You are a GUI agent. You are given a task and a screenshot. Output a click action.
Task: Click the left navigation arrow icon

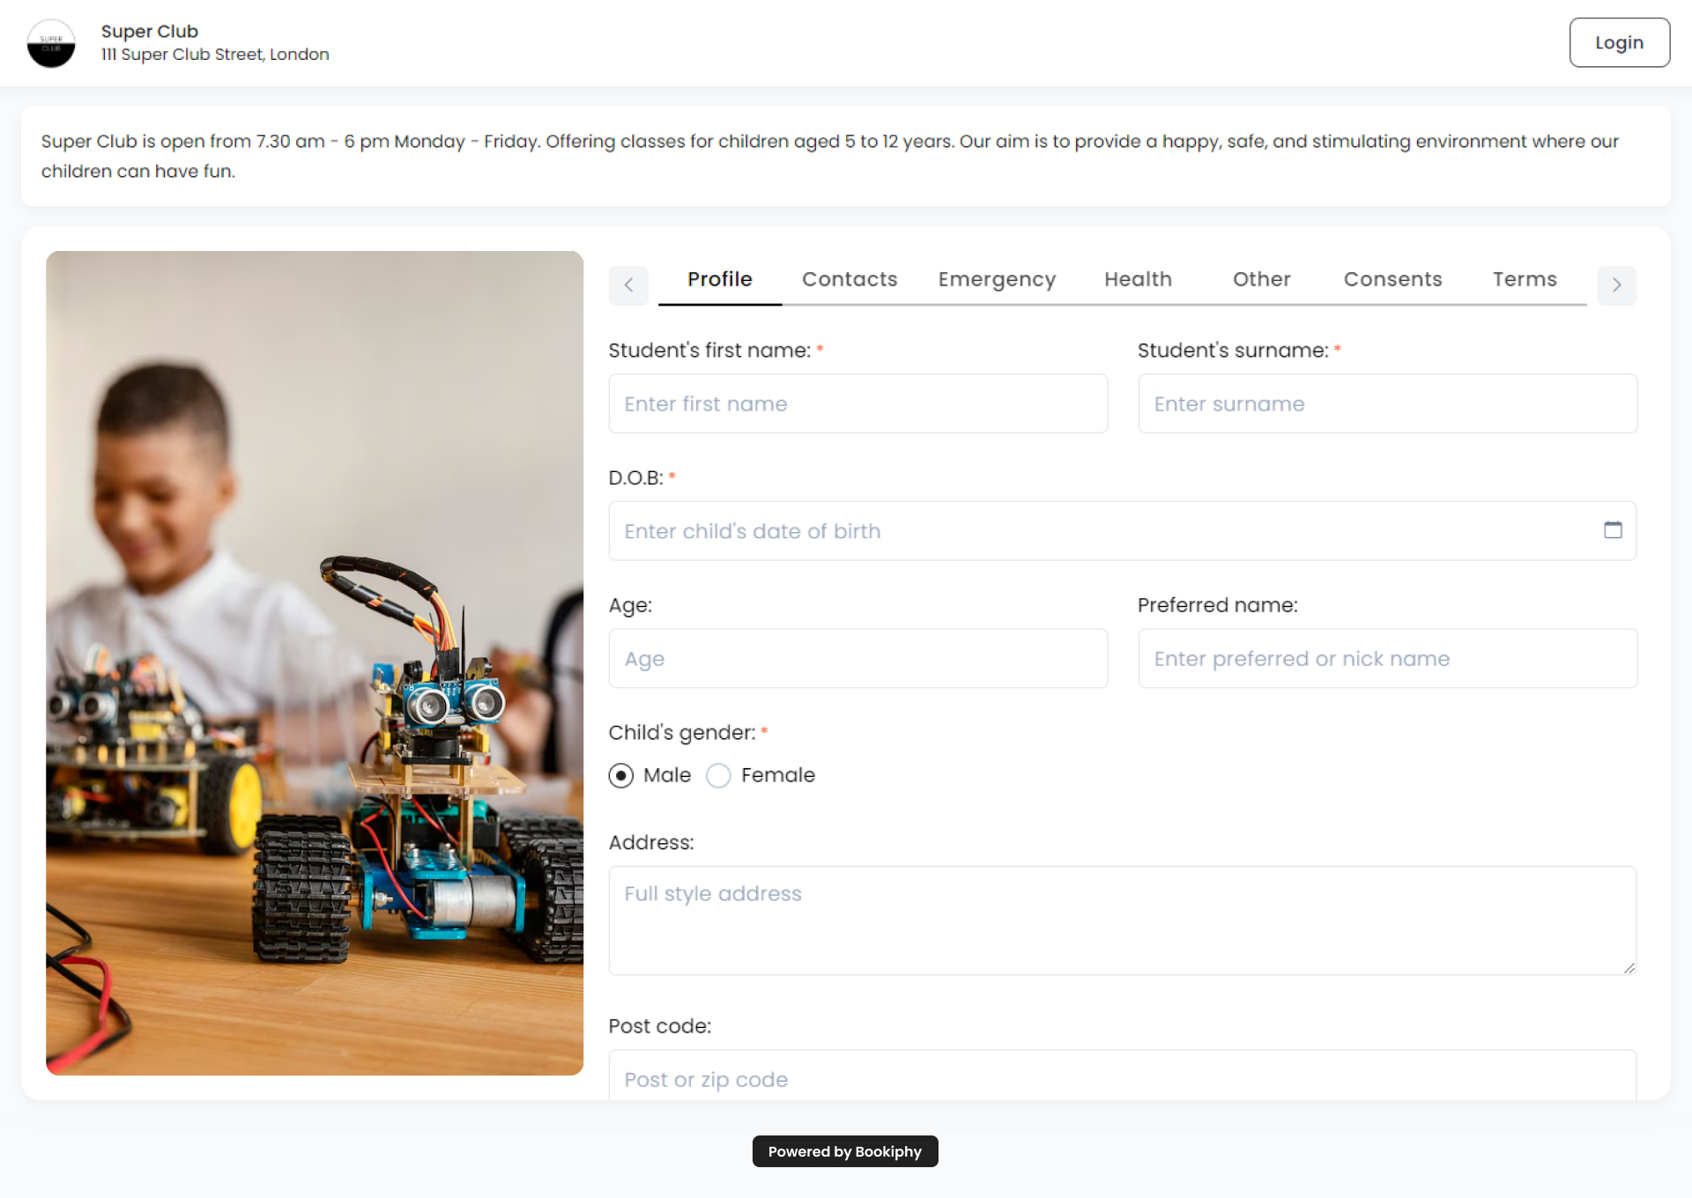tap(627, 283)
